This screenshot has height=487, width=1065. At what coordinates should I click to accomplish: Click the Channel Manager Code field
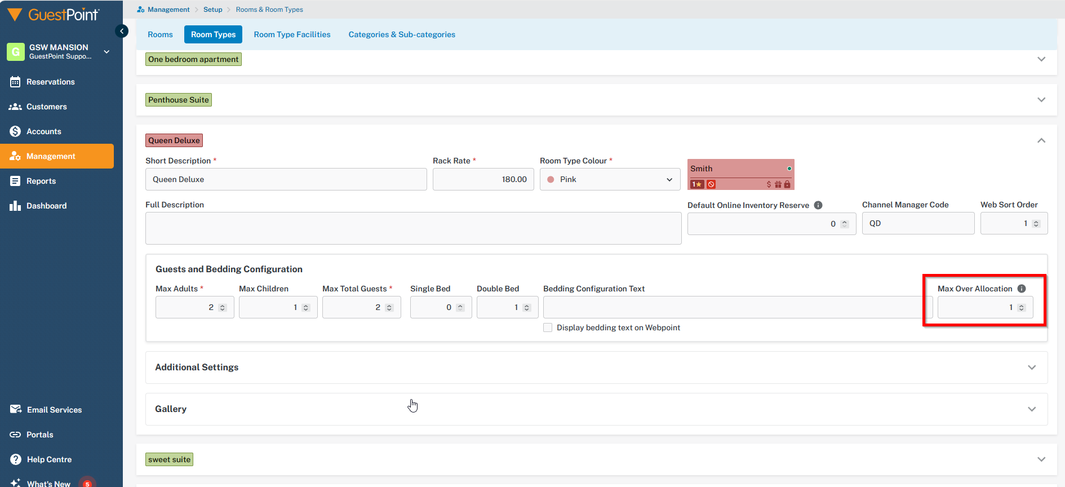918,223
